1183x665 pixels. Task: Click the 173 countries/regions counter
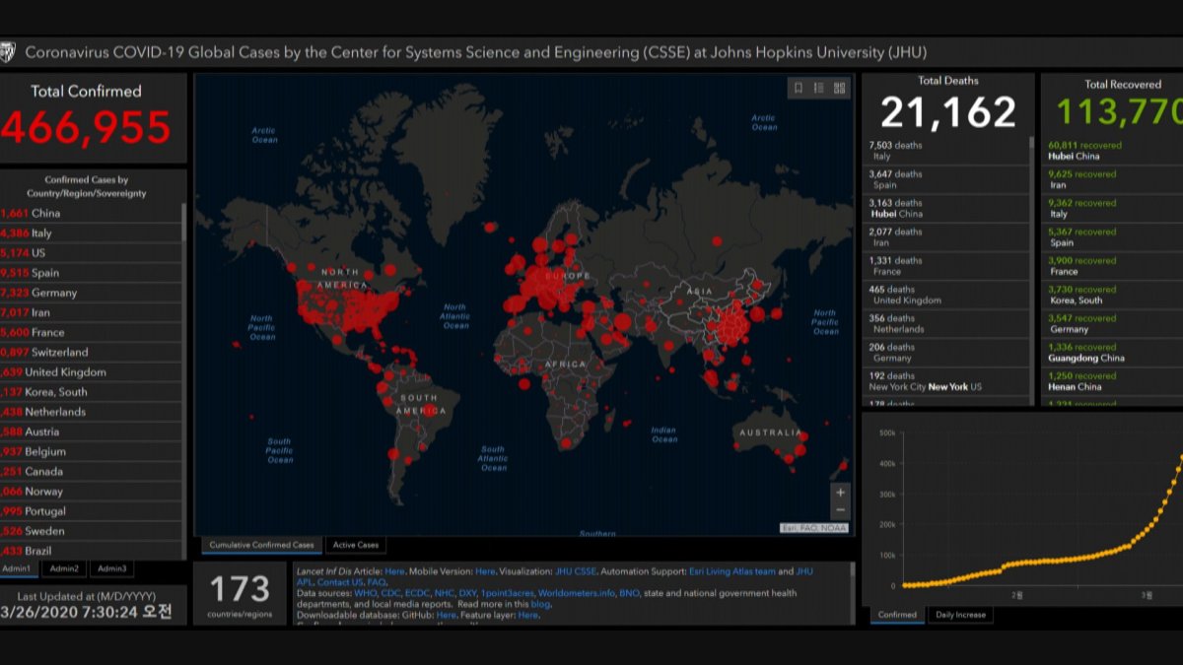pos(240,594)
